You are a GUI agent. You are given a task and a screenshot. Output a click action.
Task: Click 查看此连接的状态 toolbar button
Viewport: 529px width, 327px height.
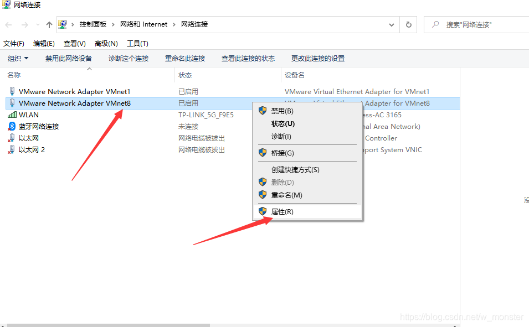click(248, 58)
